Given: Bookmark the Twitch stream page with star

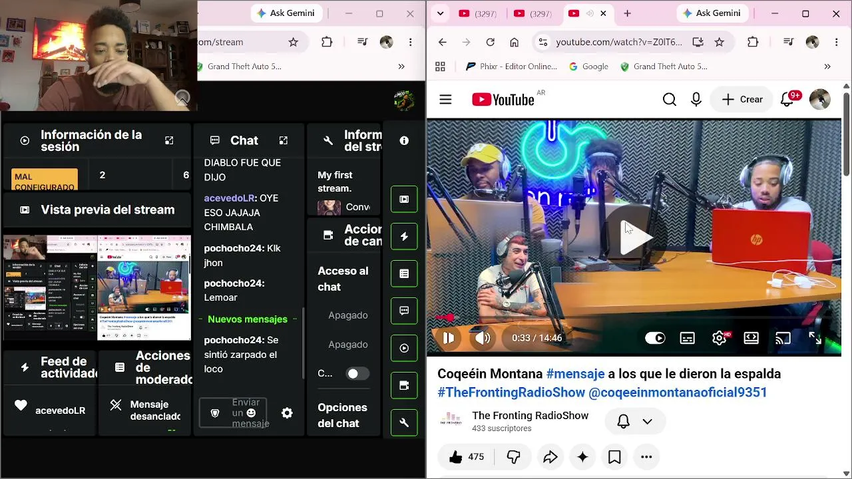Looking at the screenshot, I should pos(294,42).
